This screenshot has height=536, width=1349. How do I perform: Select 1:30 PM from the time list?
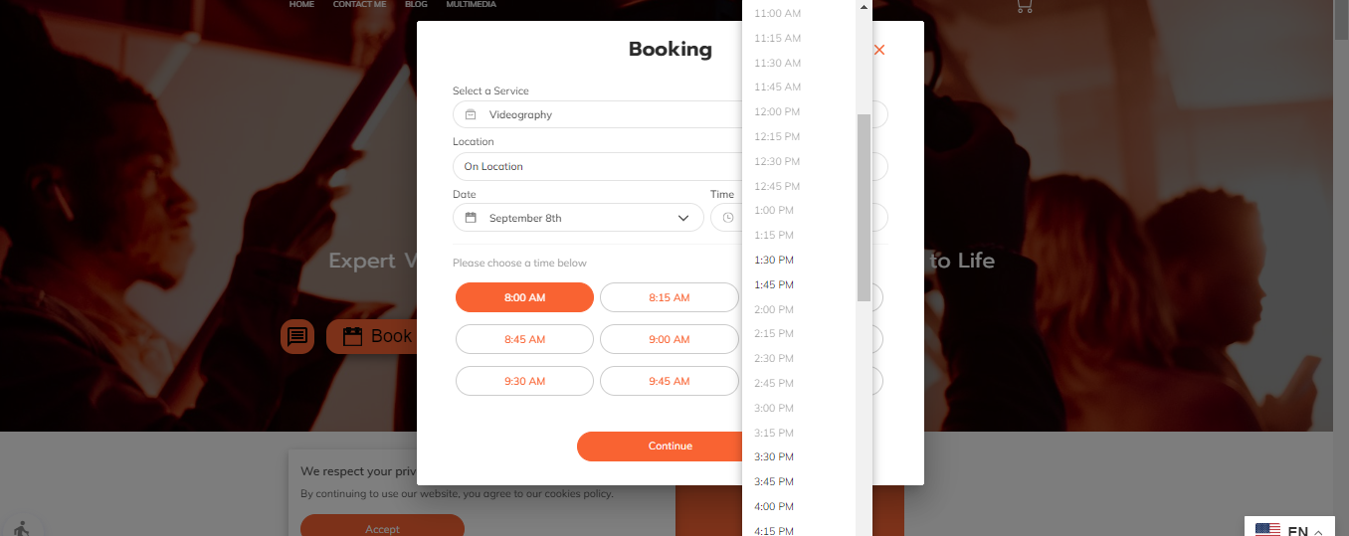coord(774,260)
